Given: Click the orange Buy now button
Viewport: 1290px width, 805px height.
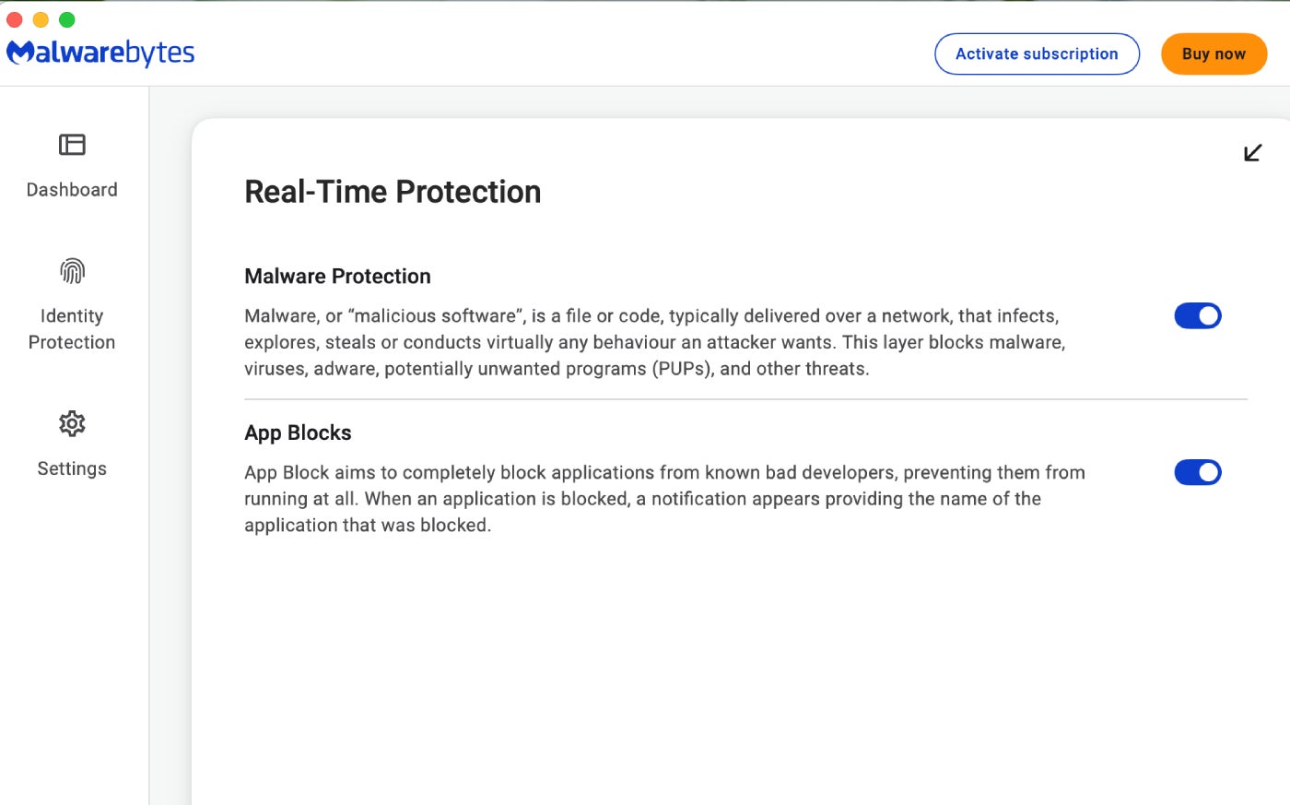Looking at the screenshot, I should click(1214, 54).
